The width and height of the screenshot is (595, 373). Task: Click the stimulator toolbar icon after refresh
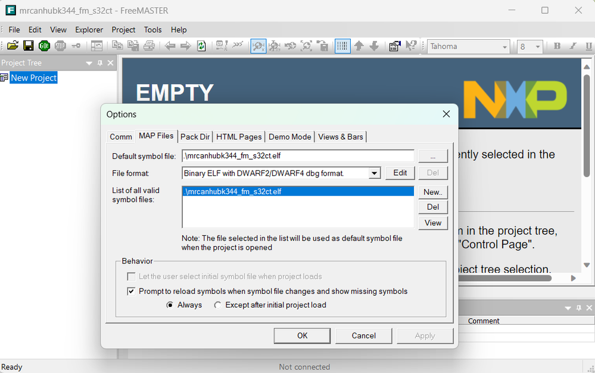[x=222, y=46]
